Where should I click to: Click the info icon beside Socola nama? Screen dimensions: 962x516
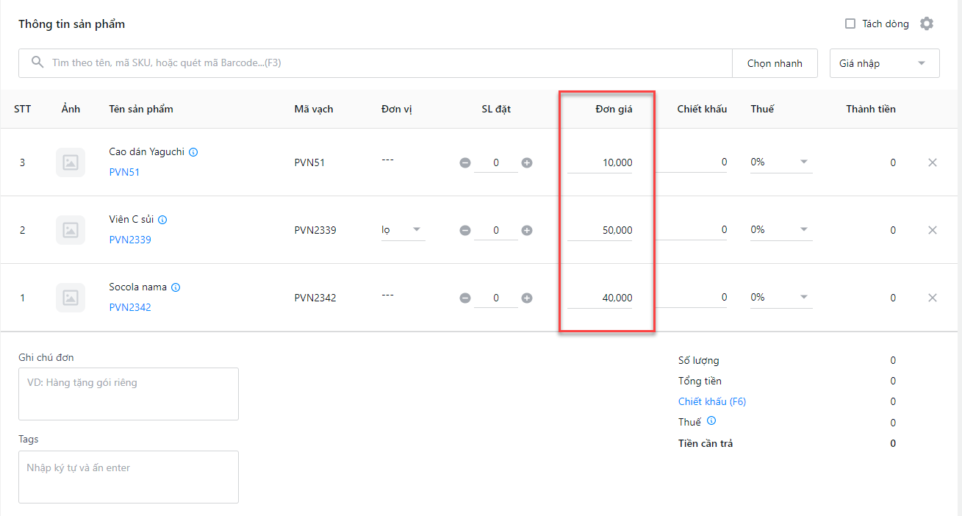pos(176,287)
